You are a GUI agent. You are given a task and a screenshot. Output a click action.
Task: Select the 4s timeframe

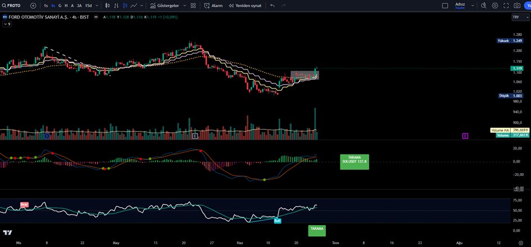click(53, 6)
